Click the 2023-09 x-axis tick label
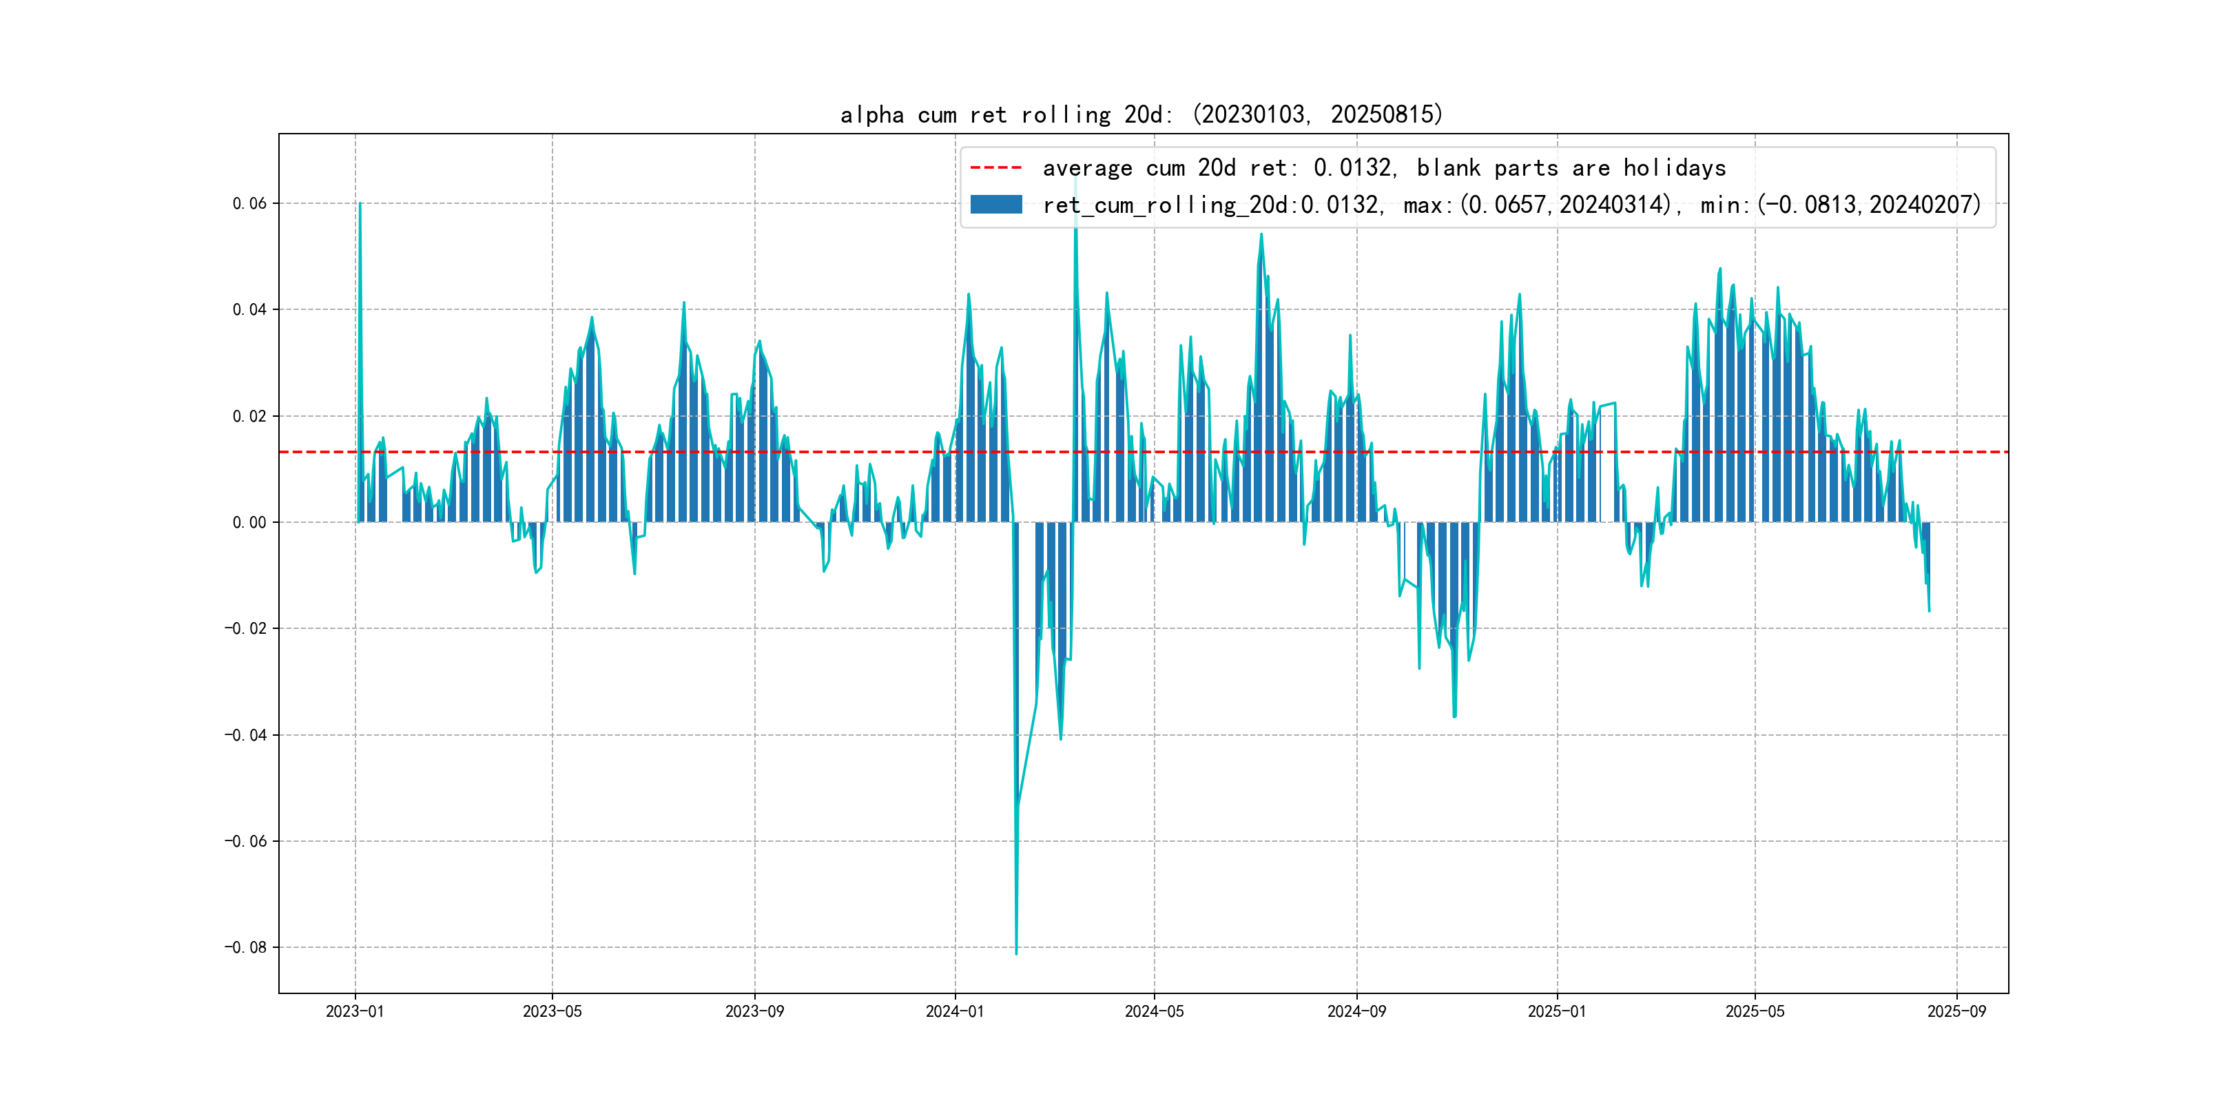The image size is (2232, 1116). pos(755,1011)
